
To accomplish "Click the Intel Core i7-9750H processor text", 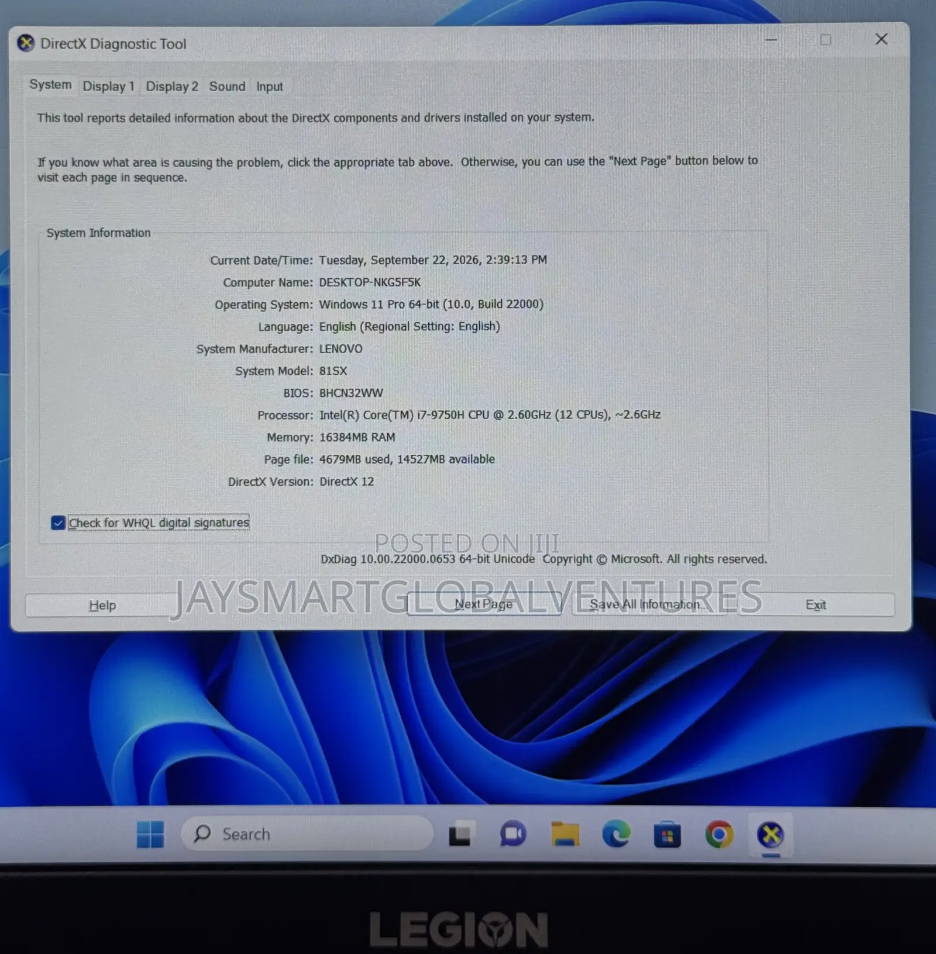I will (x=490, y=415).
